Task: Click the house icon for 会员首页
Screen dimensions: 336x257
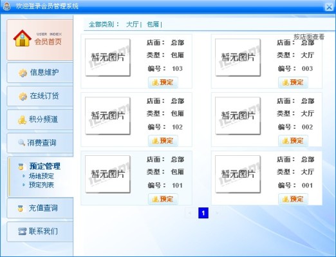Action: click(23, 38)
